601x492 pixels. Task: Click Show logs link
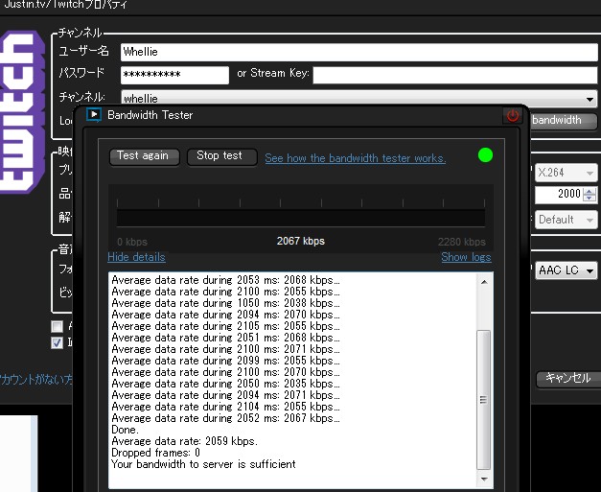(466, 257)
